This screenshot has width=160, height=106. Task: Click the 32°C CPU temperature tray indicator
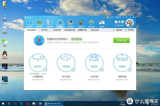(122, 103)
